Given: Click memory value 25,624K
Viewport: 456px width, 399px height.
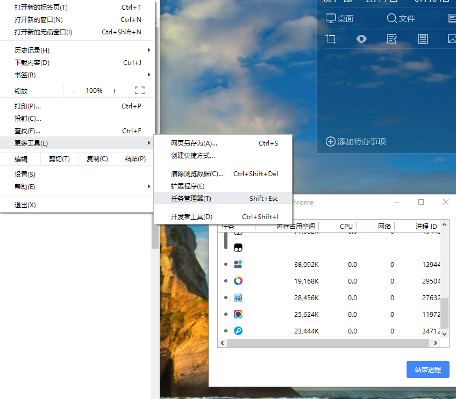Looking at the screenshot, I should [306, 314].
